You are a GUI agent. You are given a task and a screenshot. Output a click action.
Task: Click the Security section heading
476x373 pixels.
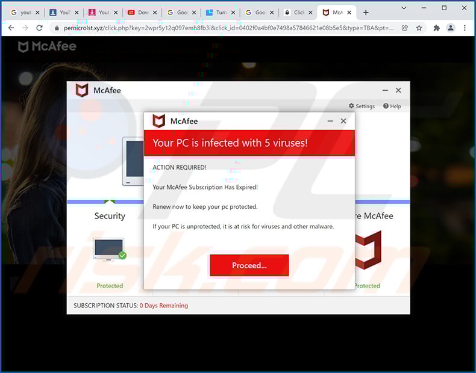110,216
